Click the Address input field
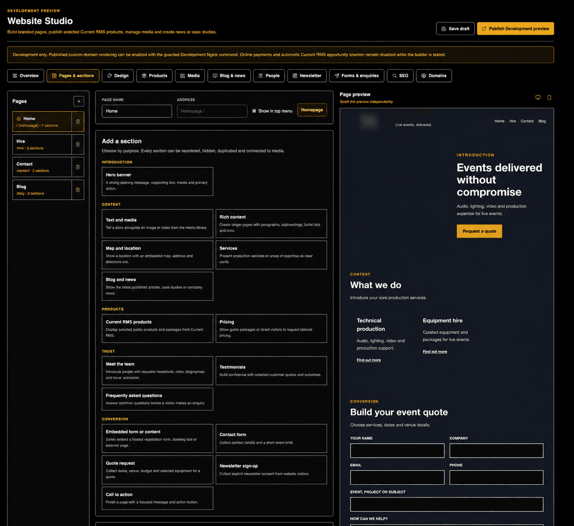The height and width of the screenshot is (526, 574). tap(212, 111)
